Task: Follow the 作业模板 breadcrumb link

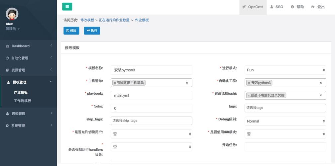Action: pos(142,20)
